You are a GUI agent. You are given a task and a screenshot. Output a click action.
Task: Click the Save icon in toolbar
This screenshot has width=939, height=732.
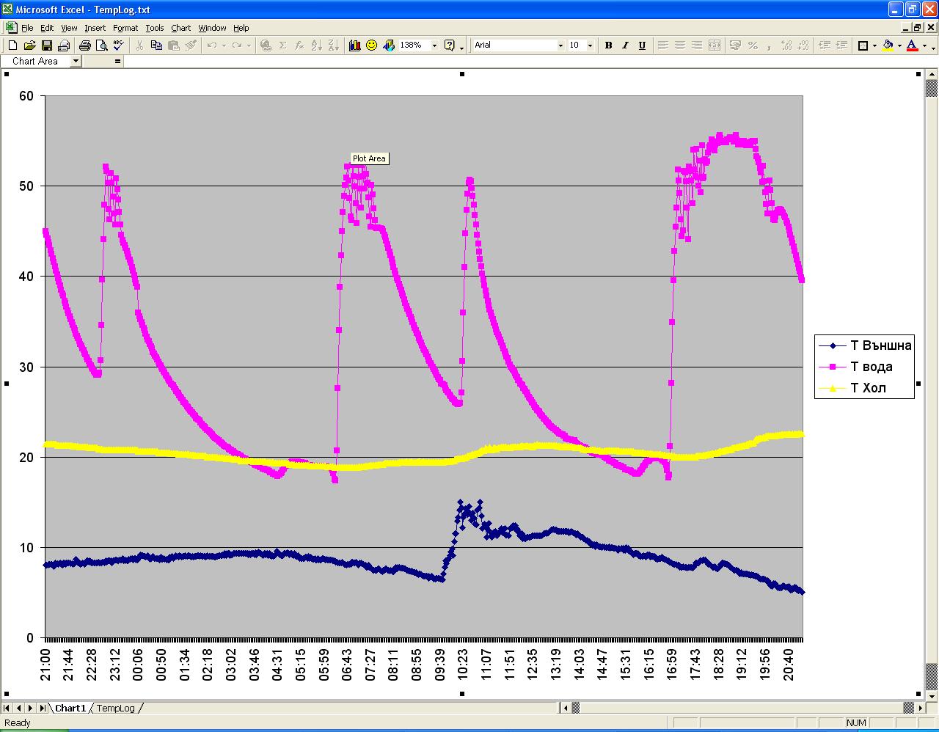[46, 45]
